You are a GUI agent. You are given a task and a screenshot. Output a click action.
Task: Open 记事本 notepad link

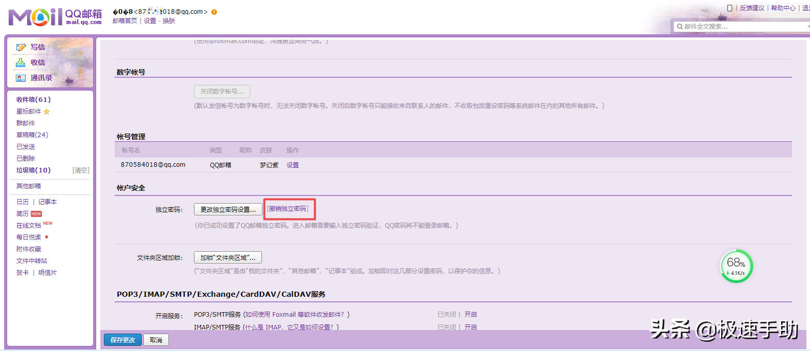(48, 202)
